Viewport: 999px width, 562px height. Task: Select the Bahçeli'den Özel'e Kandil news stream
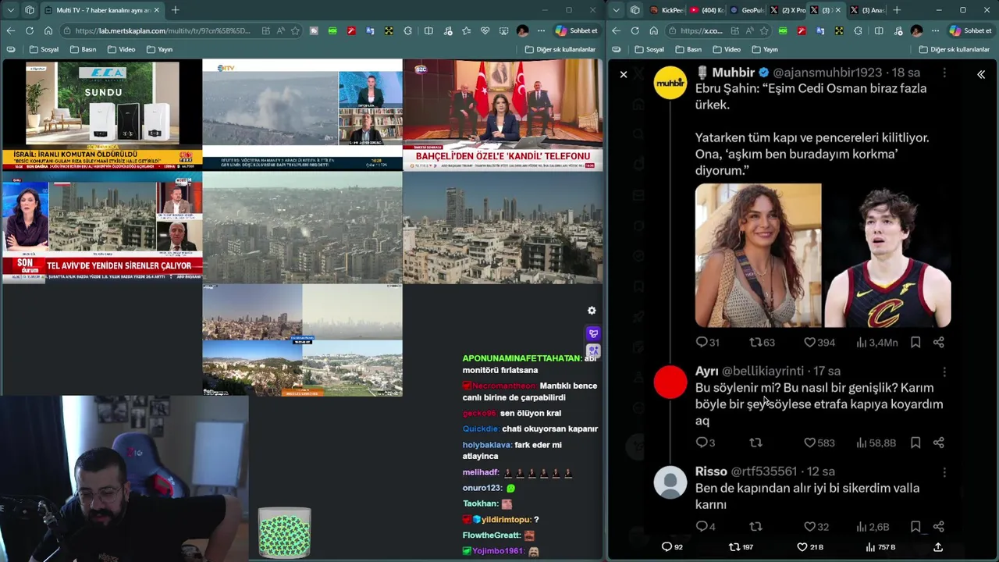[x=503, y=115]
